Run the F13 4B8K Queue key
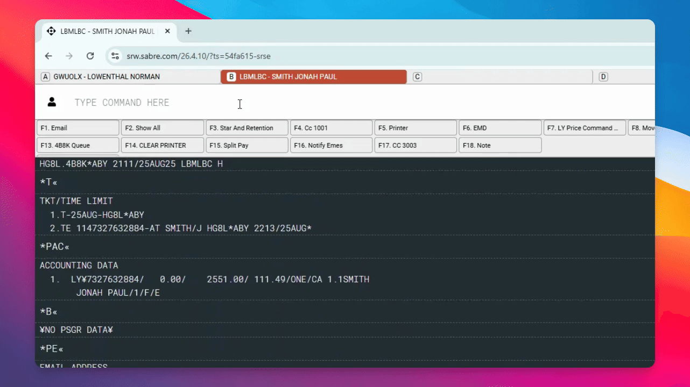 78,145
